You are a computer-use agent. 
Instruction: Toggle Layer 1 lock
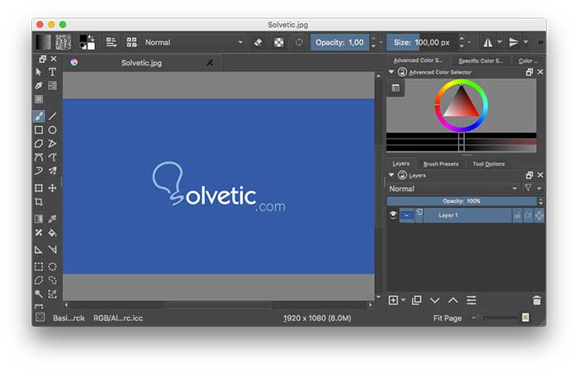tap(518, 215)
